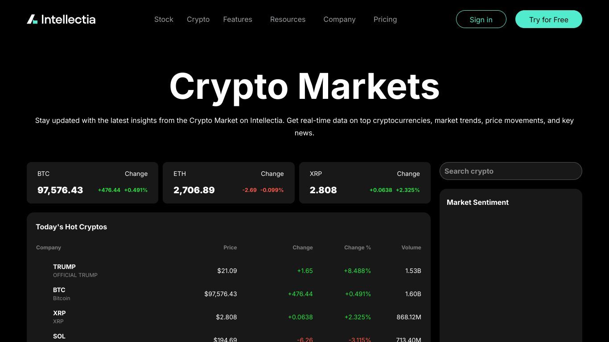609x342 pixels.
Task: Select the TRUMP row in Hot Cryptos
Action: click(229, 271)
